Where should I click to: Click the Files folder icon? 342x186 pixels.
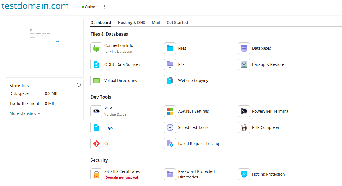coord(170,48)
